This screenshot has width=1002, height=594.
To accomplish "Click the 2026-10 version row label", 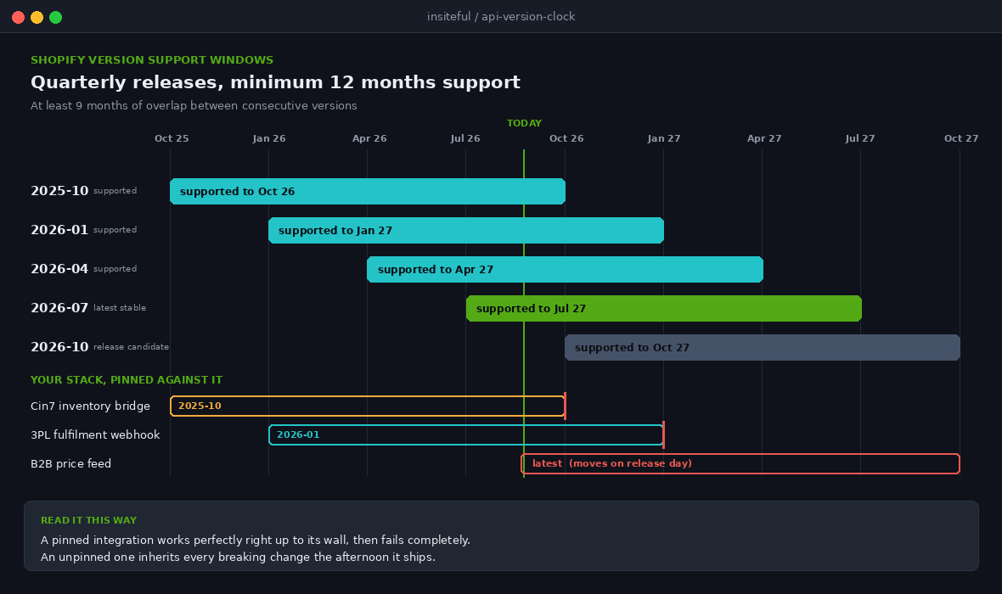I will [59, 347].
